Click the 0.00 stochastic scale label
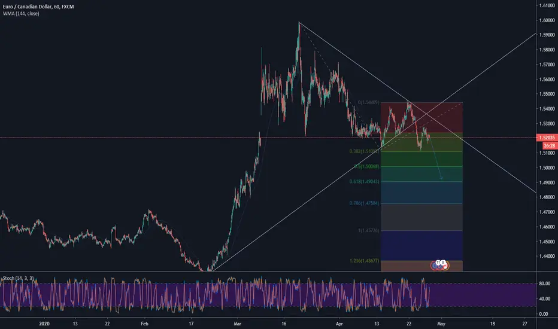 pos(544,314)
